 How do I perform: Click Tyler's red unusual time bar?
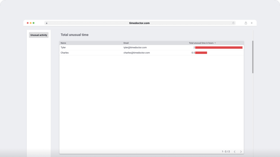tap(219, 47)
